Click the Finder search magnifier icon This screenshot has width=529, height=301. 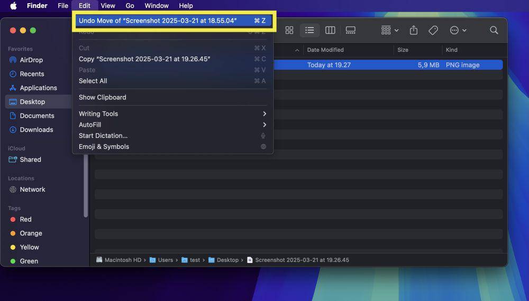pos(494,30)
